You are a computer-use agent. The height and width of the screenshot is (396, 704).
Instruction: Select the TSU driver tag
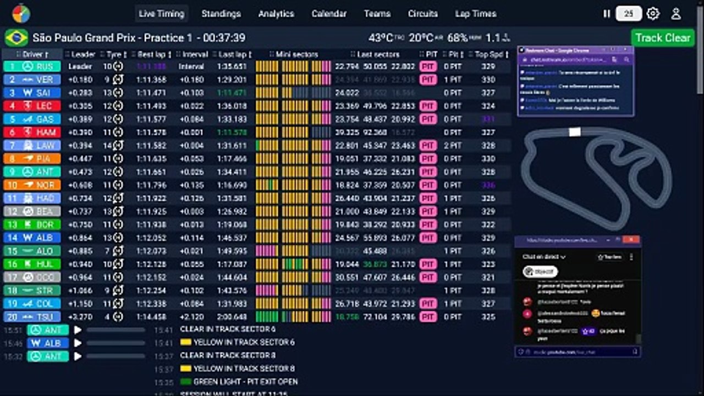tap(31, 317)
